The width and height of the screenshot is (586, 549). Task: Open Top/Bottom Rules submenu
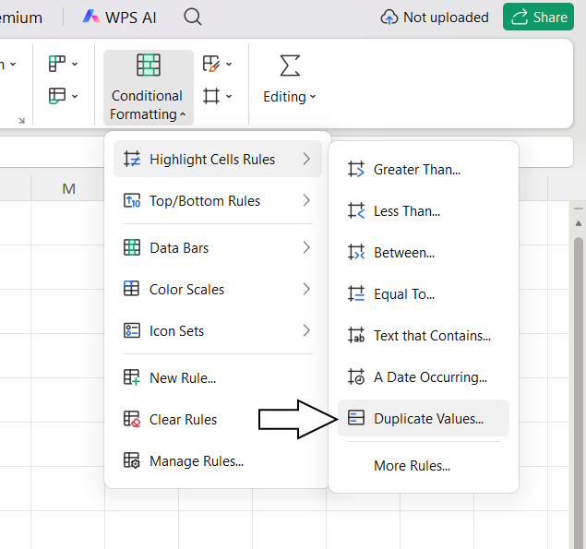[218, 201]
